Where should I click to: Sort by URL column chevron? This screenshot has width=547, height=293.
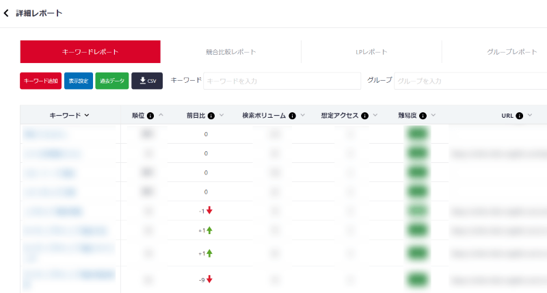(x=530, y=115)
